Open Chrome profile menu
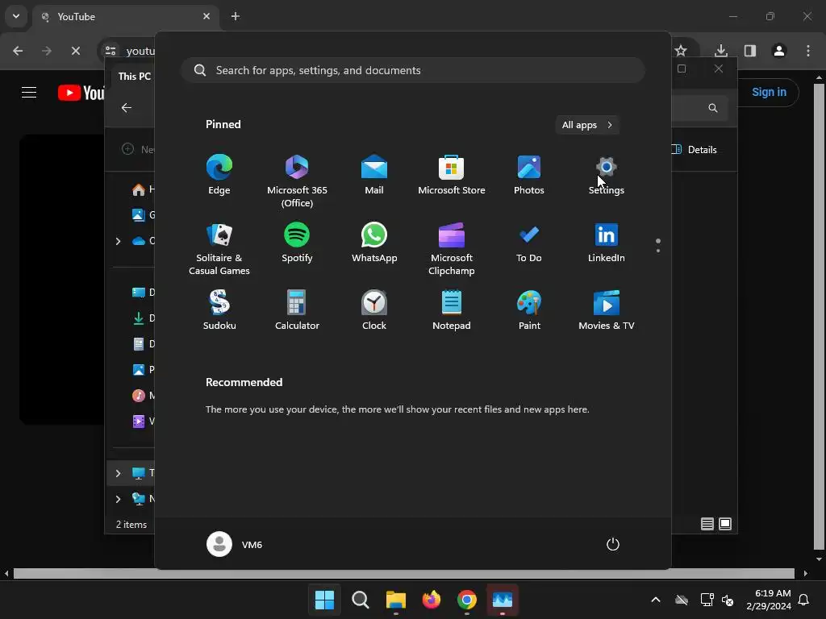This screenshot has height=619, width=826. point(779,51)
